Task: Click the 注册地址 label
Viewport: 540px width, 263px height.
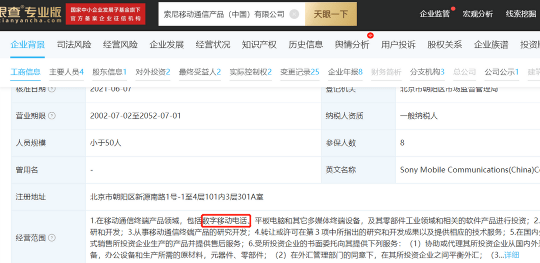Action: point(30,197)
